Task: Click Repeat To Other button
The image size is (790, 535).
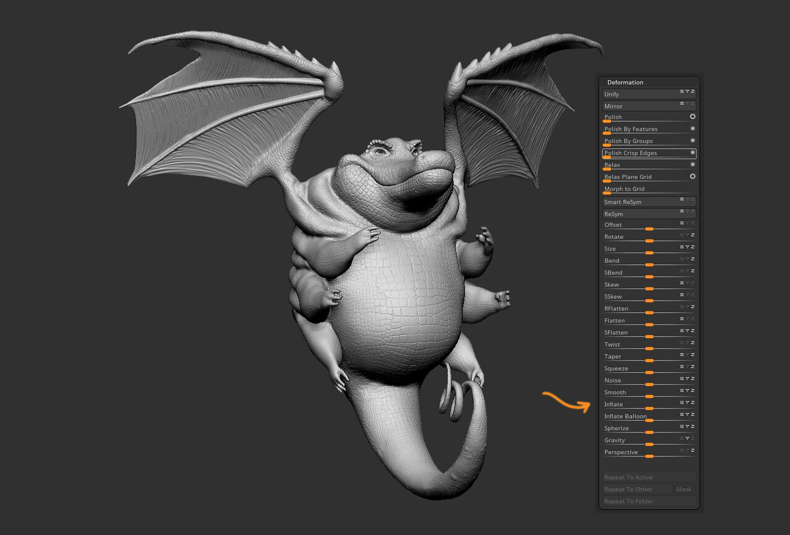Action: [x=637, y=489]
